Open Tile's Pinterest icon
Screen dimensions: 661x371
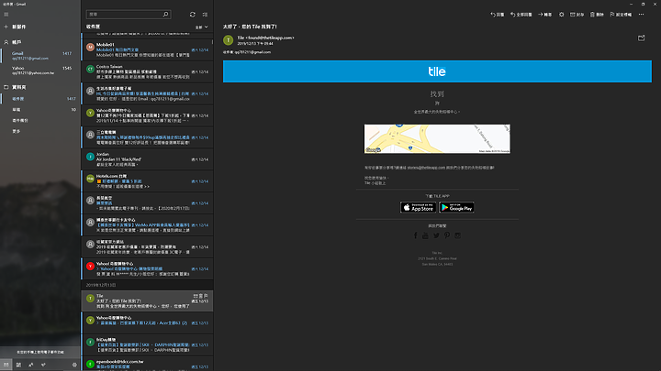pyautogui.click(x=447, y=235)
